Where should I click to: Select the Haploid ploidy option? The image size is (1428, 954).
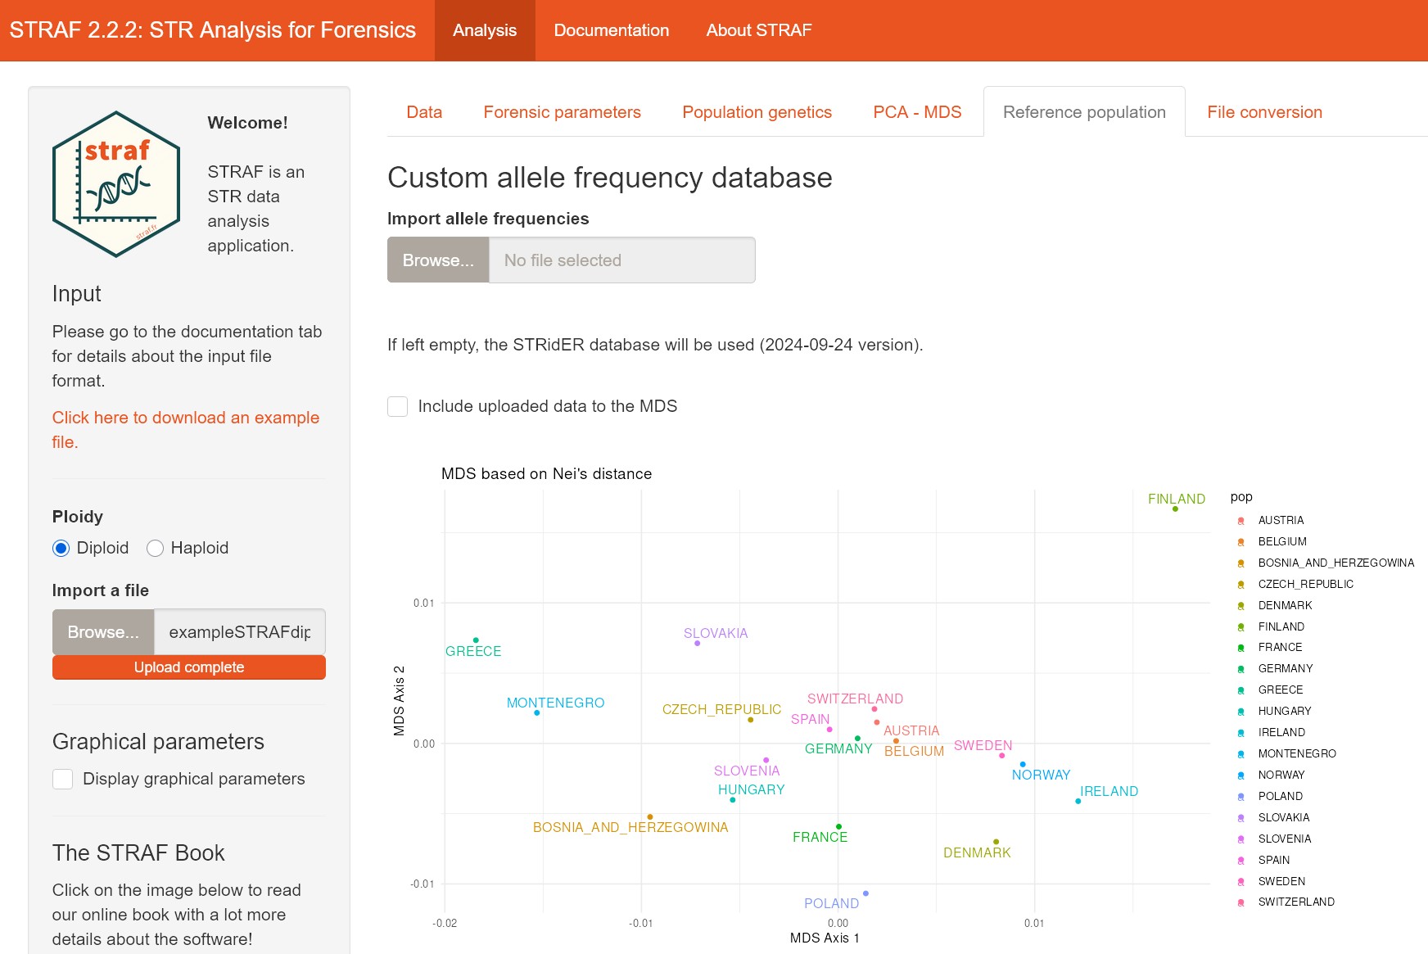pyautogui.click(x=156, y=549)
